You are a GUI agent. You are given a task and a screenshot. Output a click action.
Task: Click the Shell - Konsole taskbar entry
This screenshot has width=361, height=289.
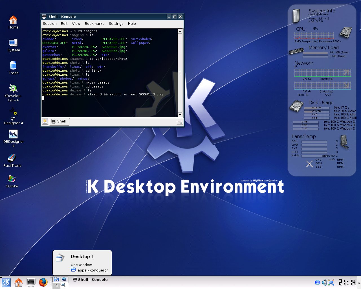pos(90,280)
